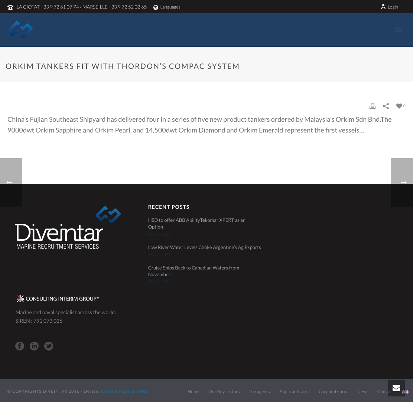Open the Languages globe menu
The width and height of the screenshot is (413, 402).
[x=167, y=7]
